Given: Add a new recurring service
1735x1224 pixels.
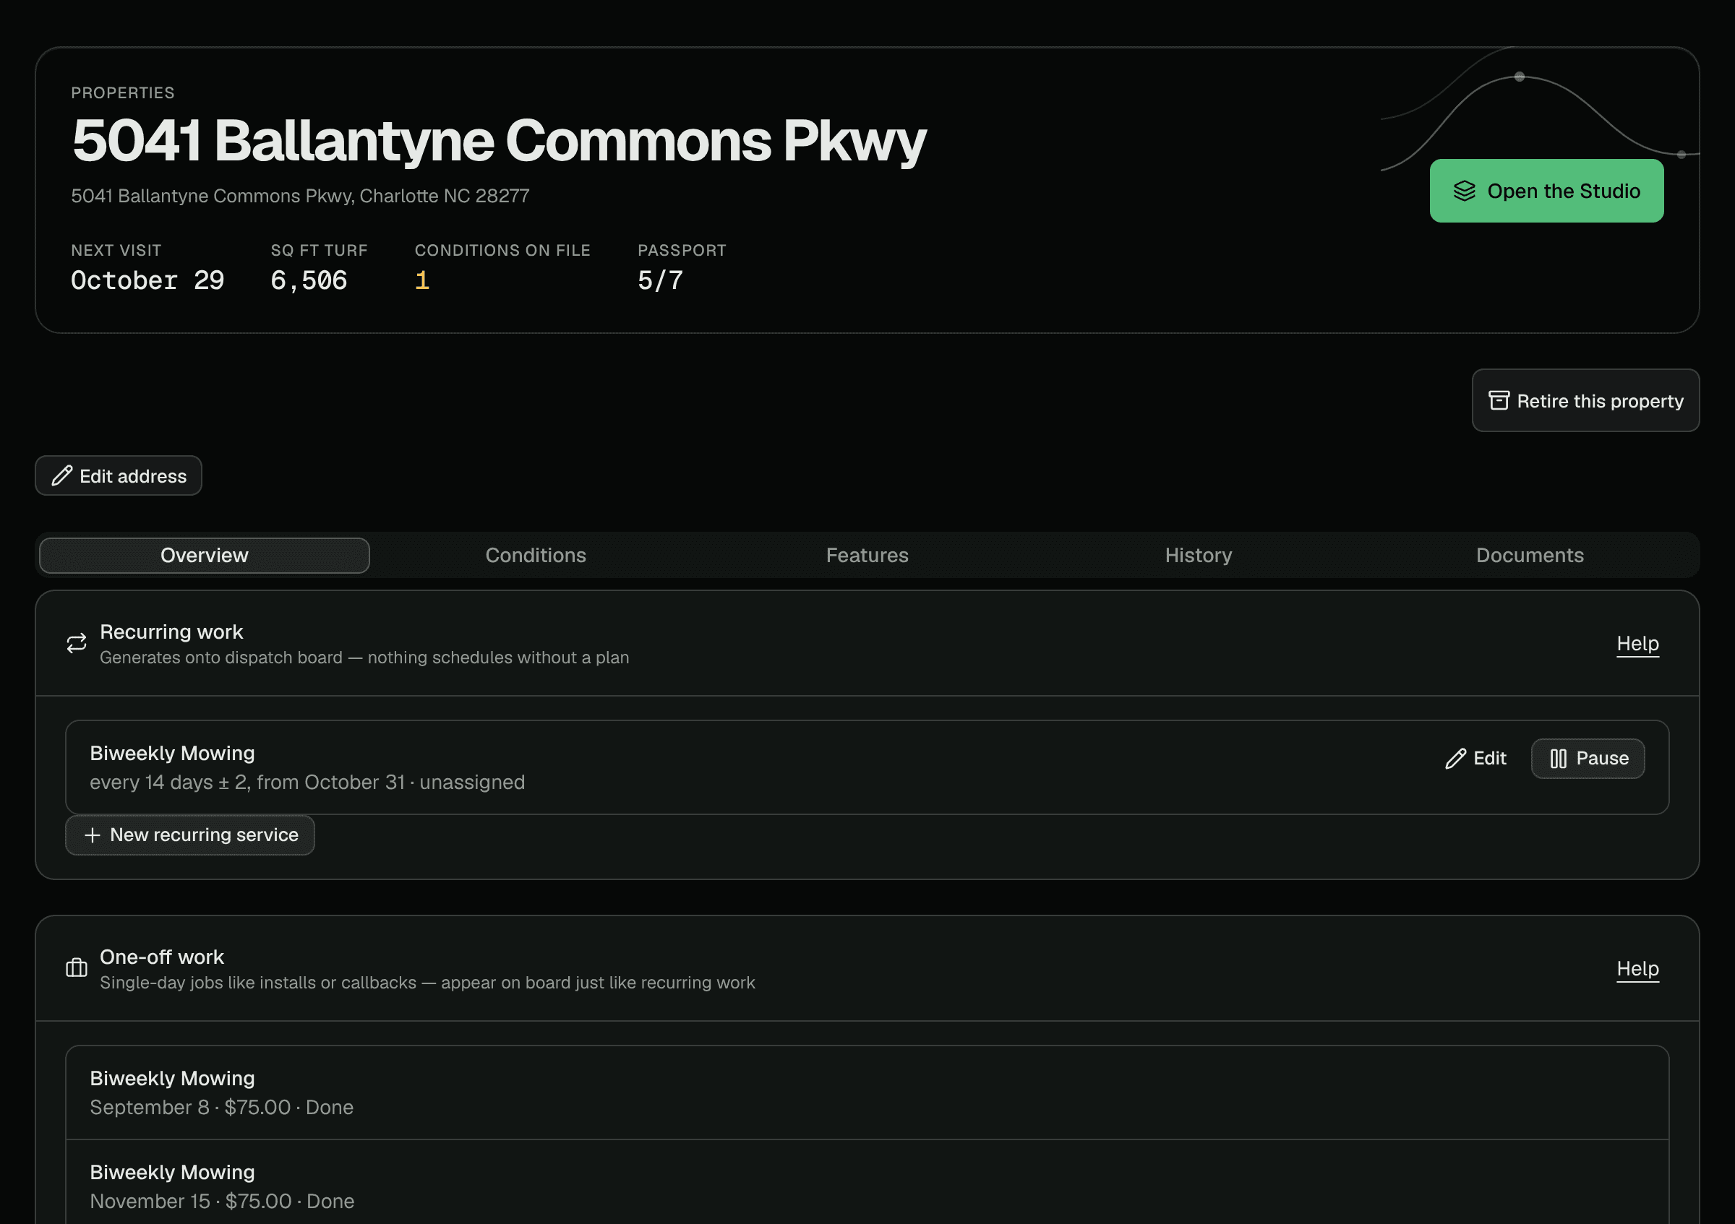Looking at the screenshot, I should pos(190,835).
